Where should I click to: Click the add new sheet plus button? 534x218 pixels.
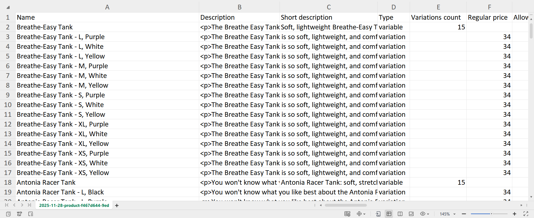[x=117, y=206]
